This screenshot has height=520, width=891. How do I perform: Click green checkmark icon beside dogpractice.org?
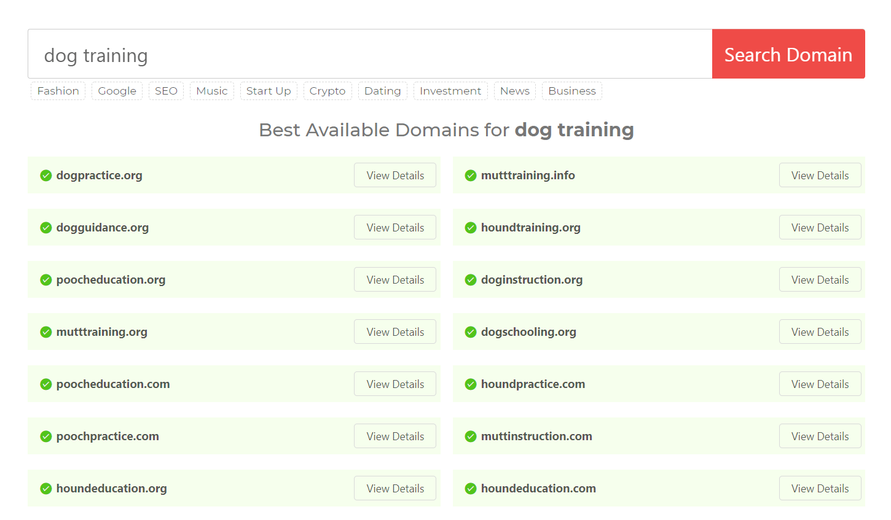[45, 176]
